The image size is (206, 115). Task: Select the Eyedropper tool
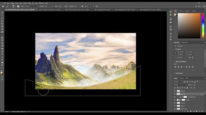point(2,29)
